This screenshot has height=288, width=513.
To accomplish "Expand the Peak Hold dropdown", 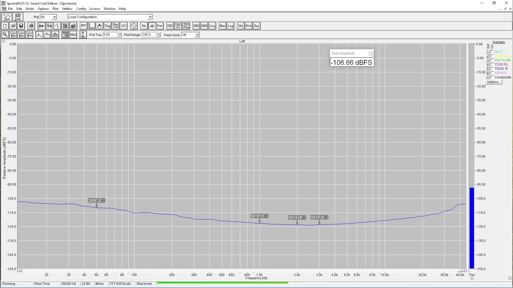I will click(197, 35).
